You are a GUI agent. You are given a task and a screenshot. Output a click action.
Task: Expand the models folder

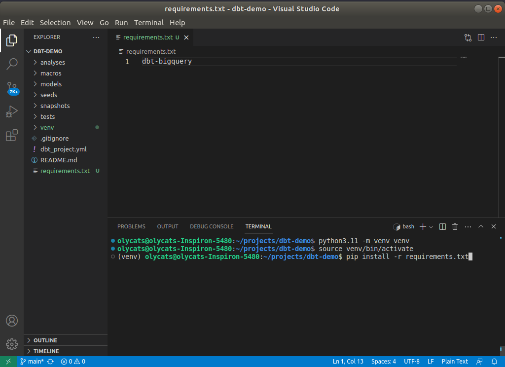tap(66, 84)
